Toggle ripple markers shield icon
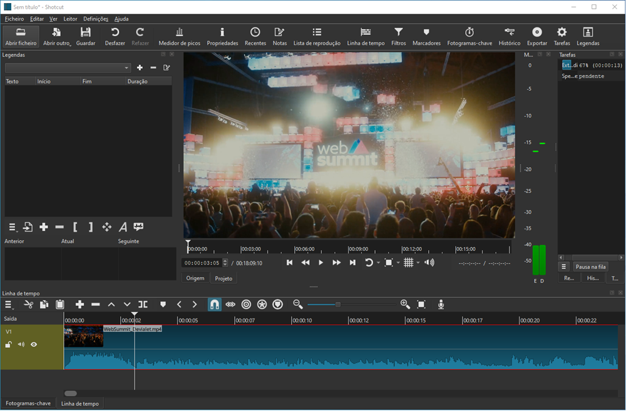 coord(278,305)
